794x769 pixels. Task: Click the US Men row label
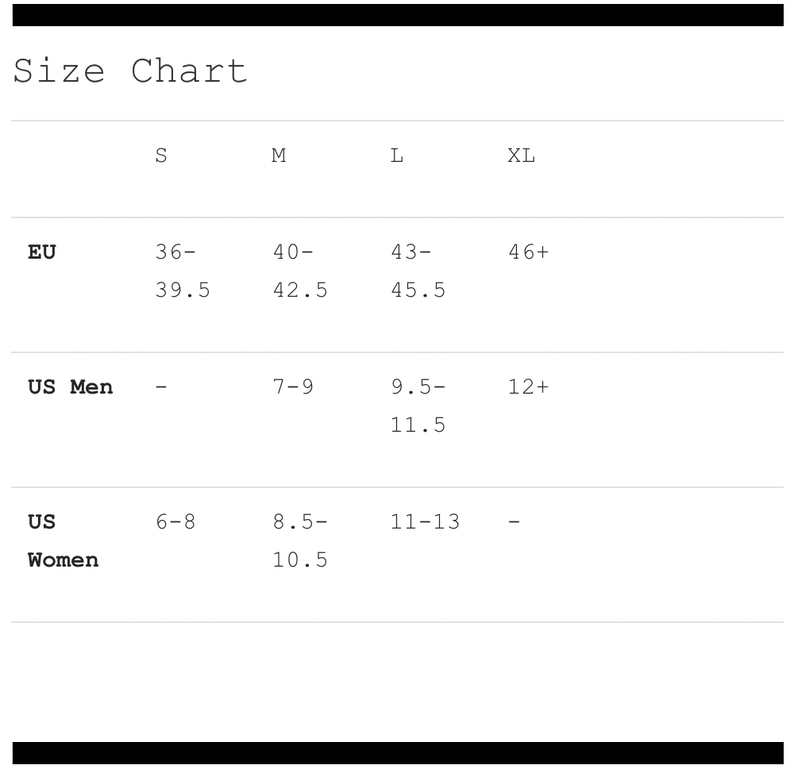click(71, 388)
